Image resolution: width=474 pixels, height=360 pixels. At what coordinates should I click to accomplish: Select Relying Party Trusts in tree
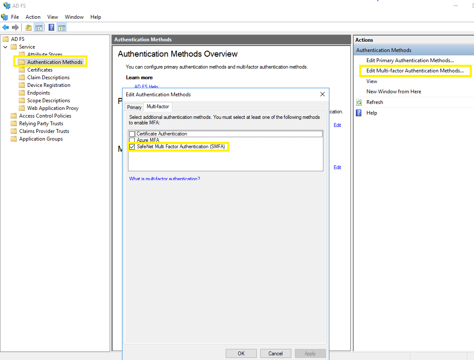click(x=41, y=124)
